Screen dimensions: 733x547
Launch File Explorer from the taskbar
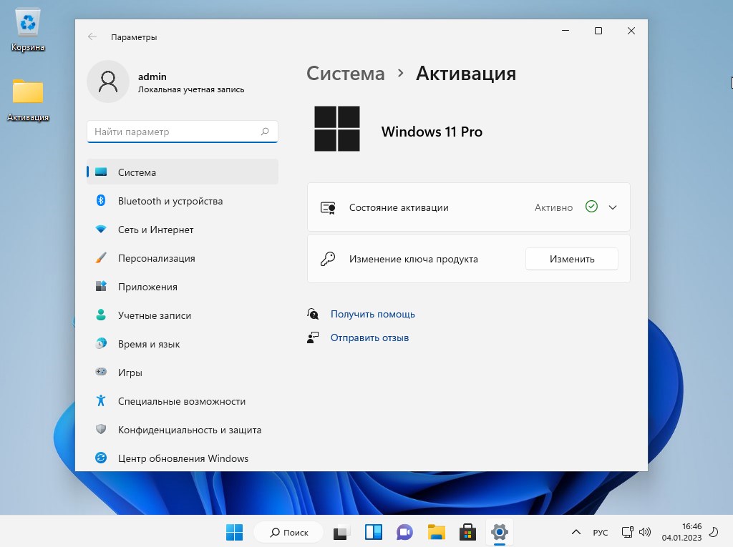(x=437, y=532)
